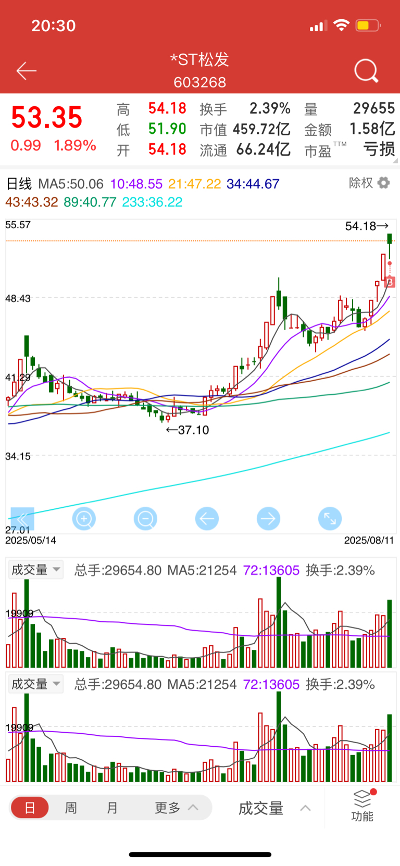Tap 市盈 value 亏损
400x866 pixels.
(379, 149)
